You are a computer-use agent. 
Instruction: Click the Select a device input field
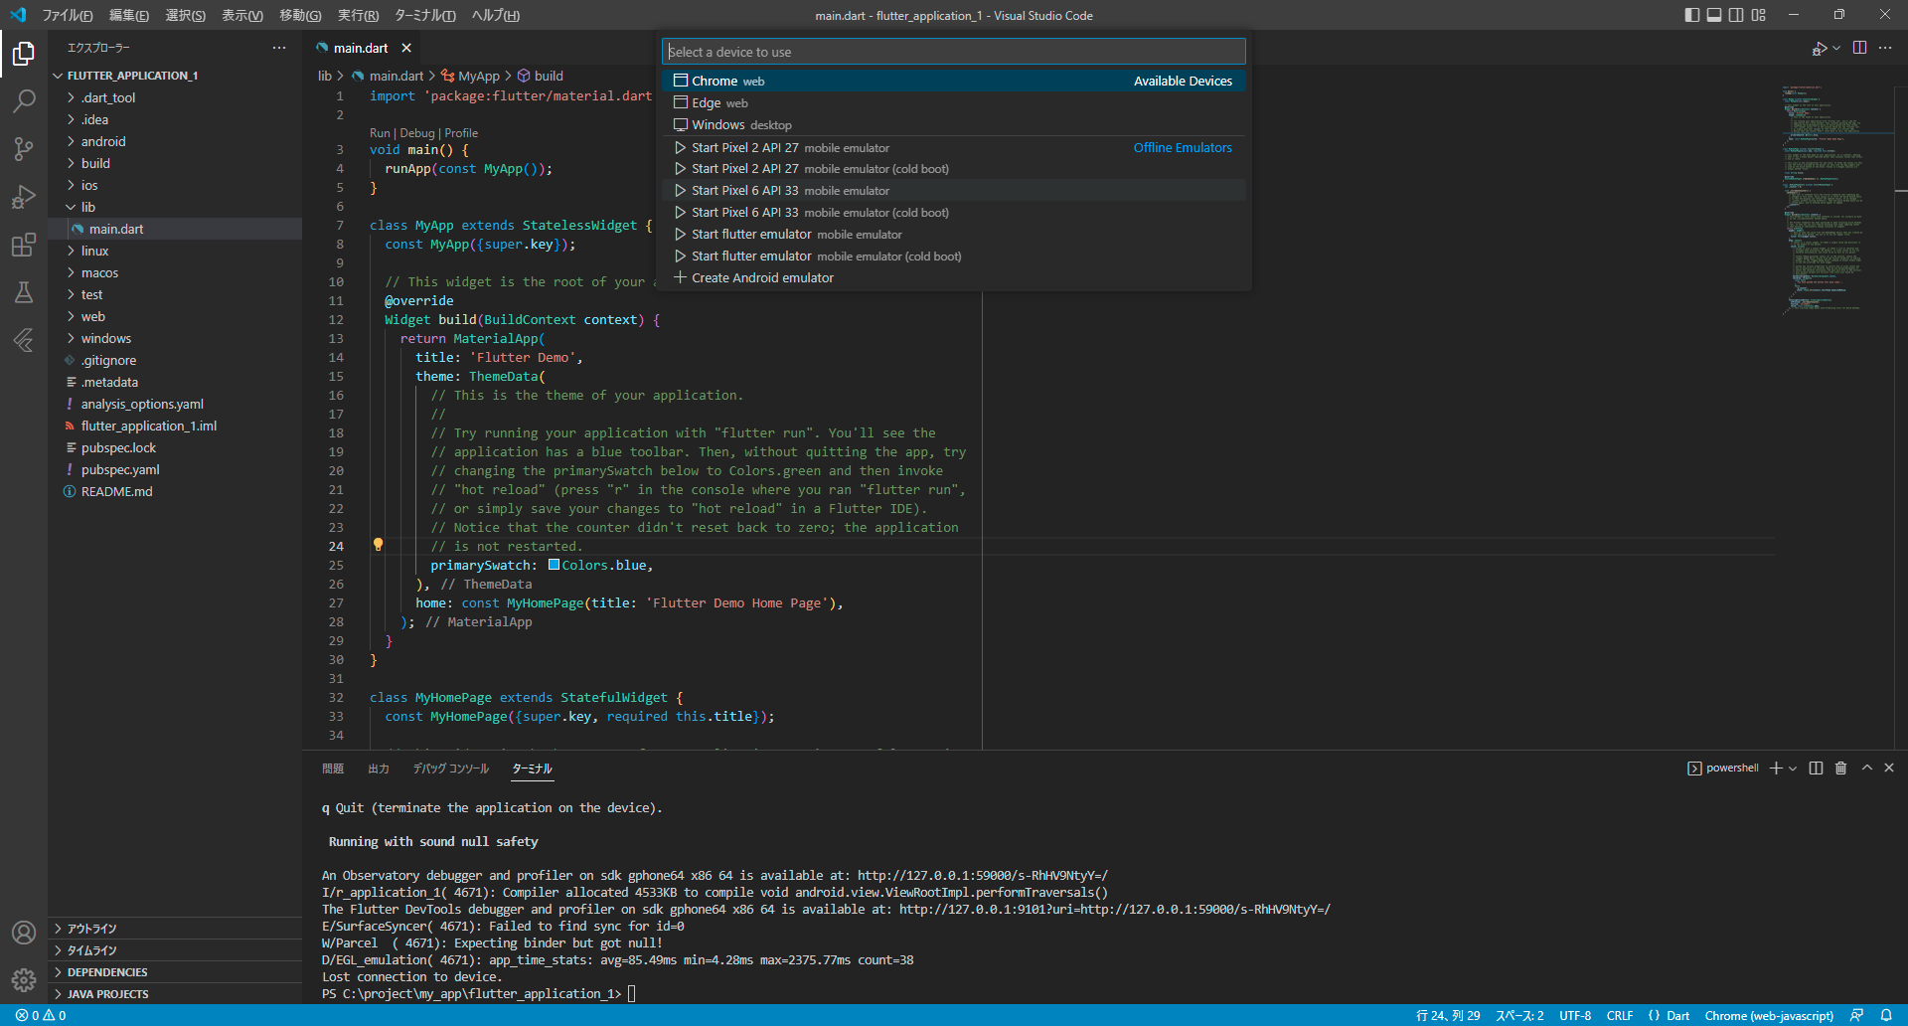pyautogui.click(x=953, y=52)
